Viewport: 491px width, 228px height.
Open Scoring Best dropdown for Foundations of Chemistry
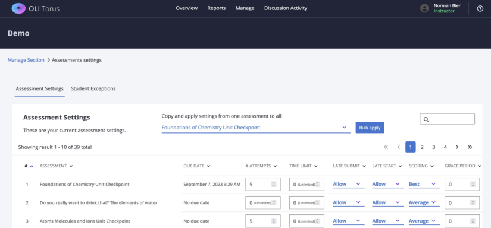tap(424, 184)
